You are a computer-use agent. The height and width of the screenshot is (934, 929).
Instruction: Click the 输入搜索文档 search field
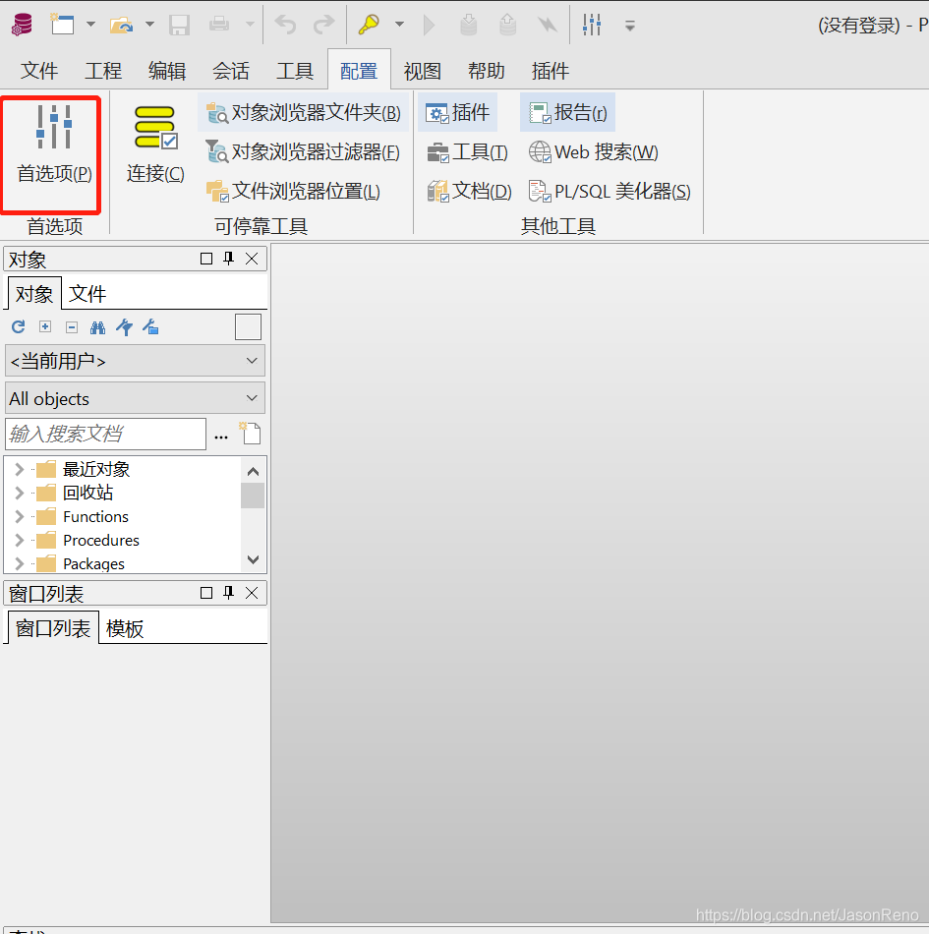pos(105,434)
